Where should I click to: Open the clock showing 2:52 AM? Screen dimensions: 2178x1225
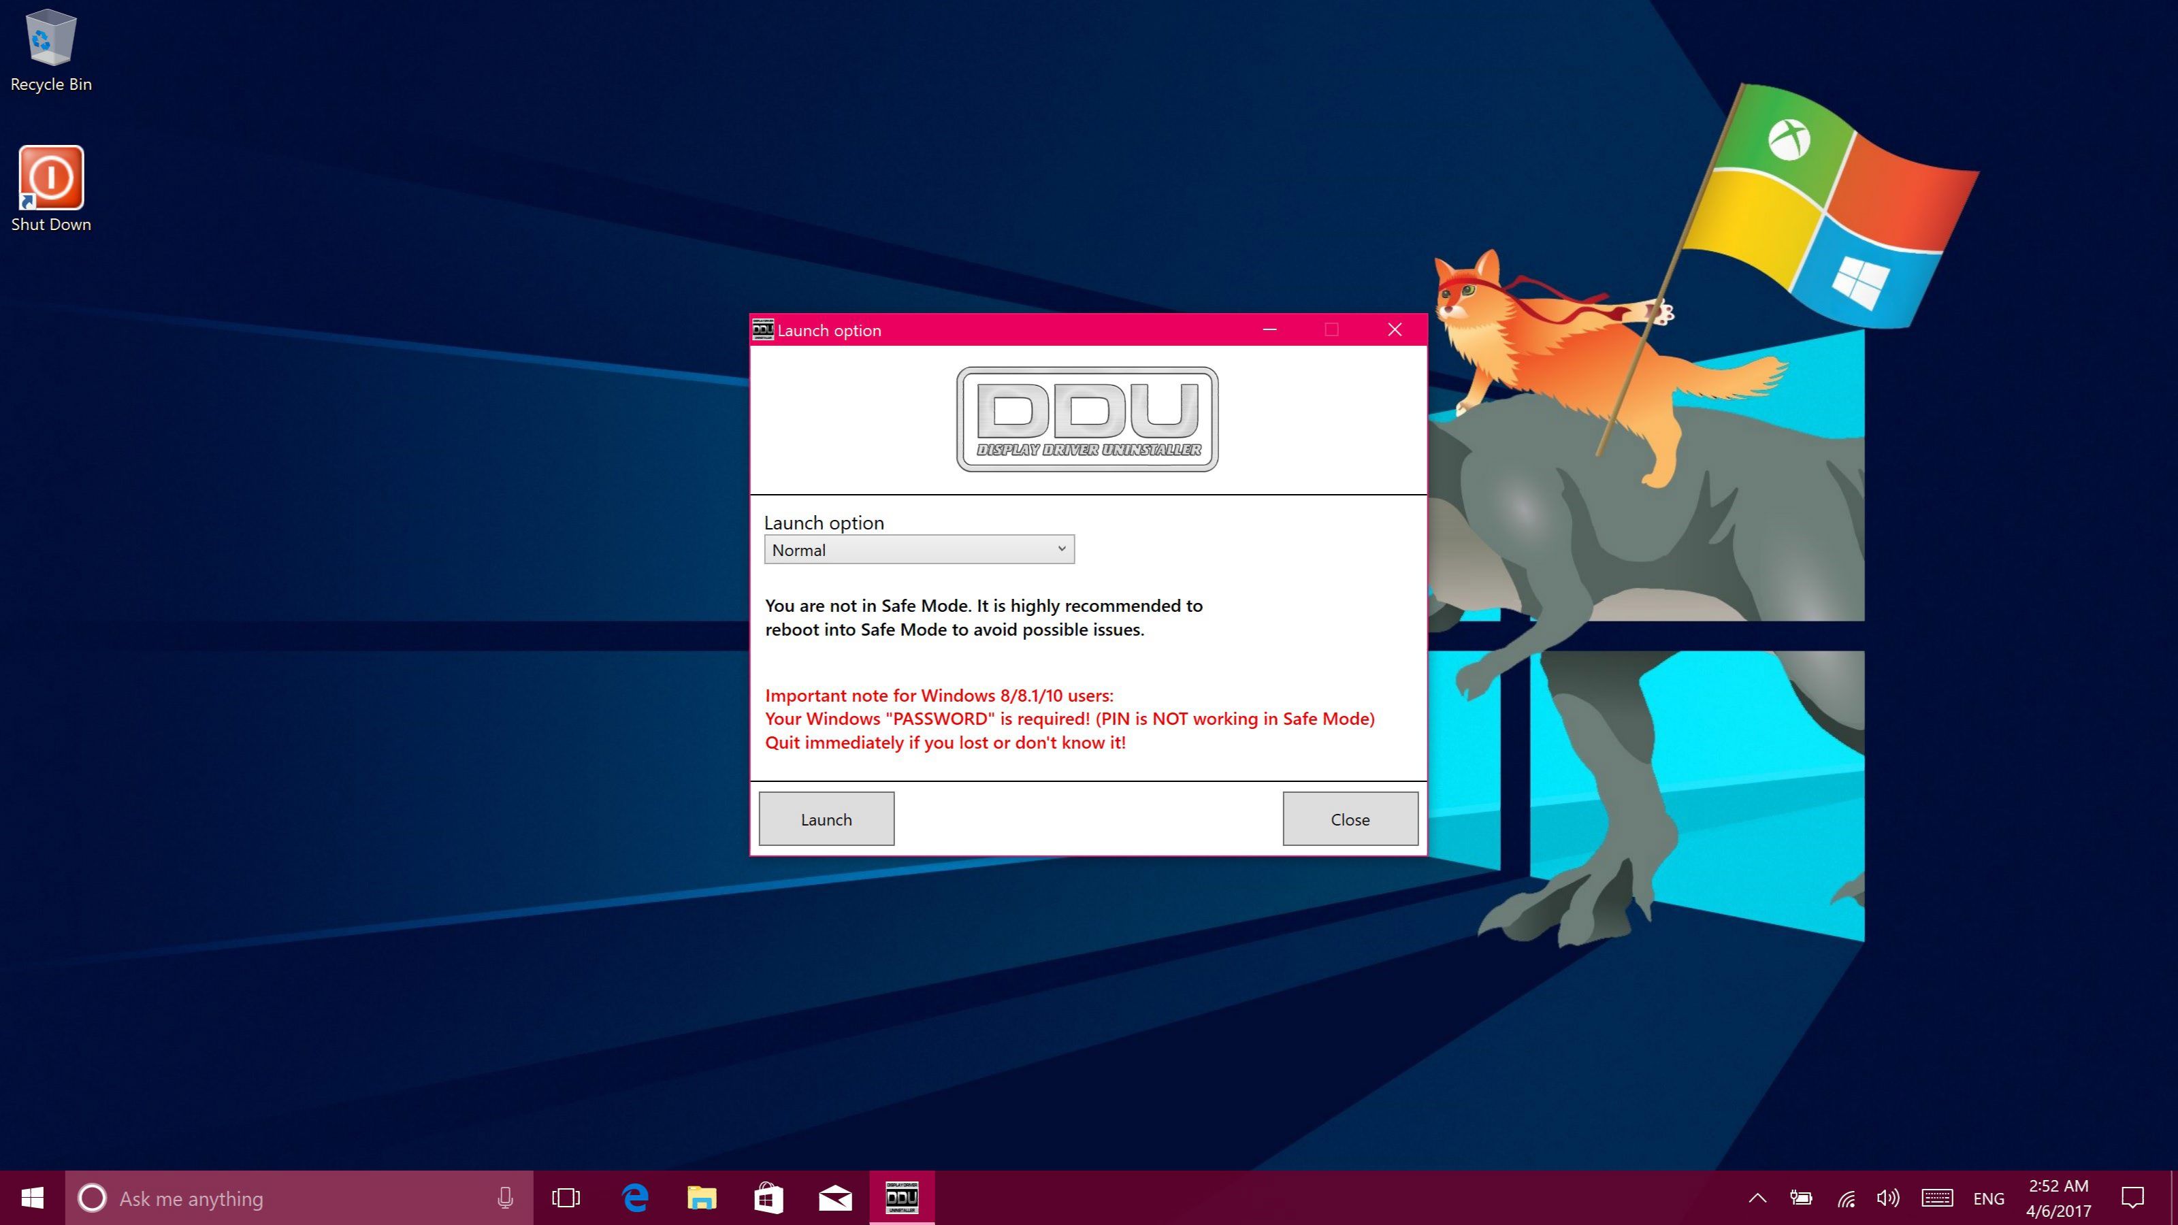(2059, 1198)
